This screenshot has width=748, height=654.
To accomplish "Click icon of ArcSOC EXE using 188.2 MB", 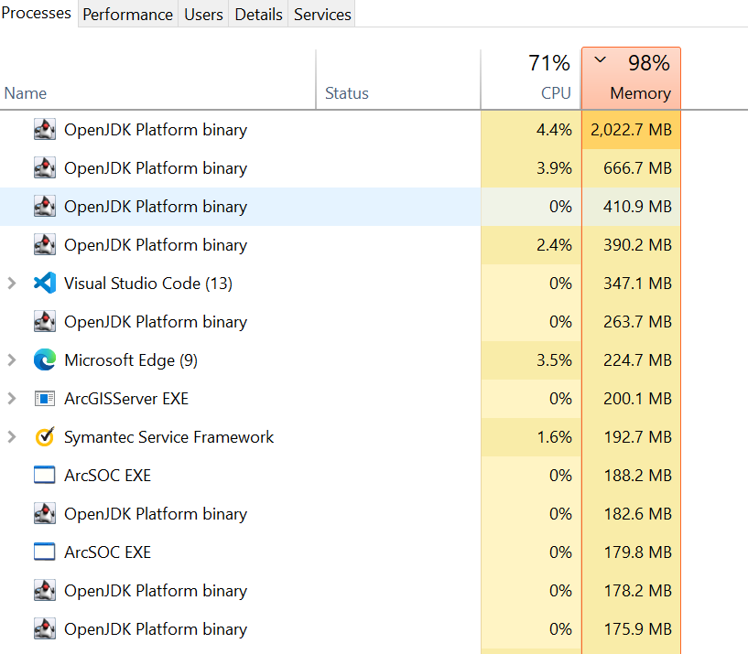I will 45,476.
